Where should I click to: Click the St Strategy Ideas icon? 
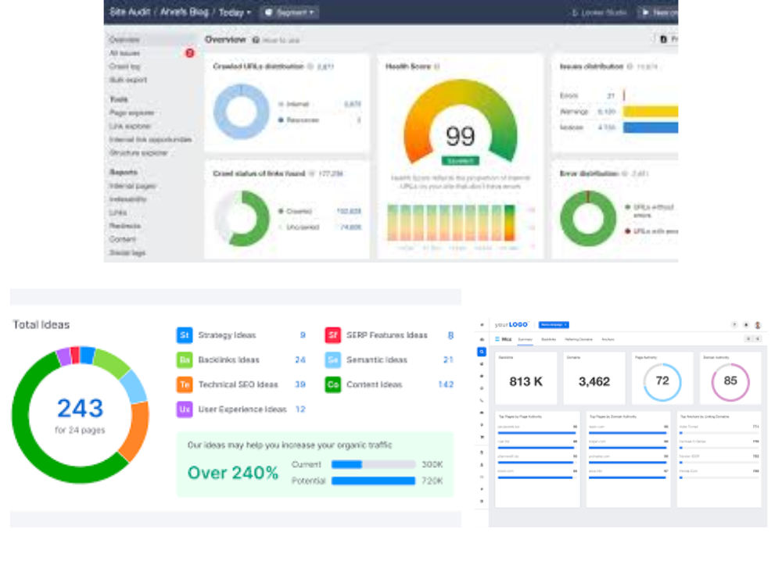pos(185,335)
